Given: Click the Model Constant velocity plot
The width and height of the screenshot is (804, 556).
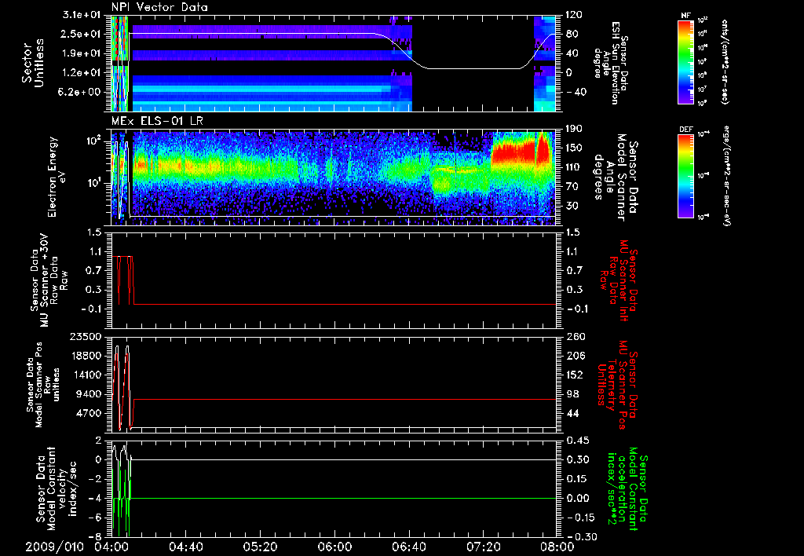Looking at the screenshot, I should tap(333, 488).
